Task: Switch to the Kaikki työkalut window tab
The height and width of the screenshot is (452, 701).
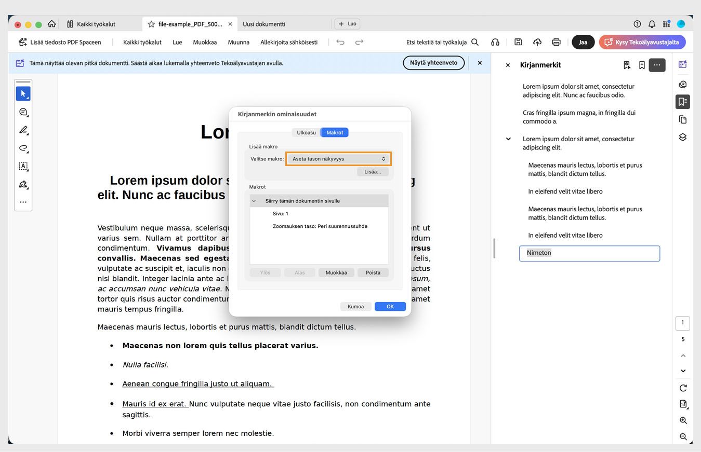Action: tap(91, 24)
